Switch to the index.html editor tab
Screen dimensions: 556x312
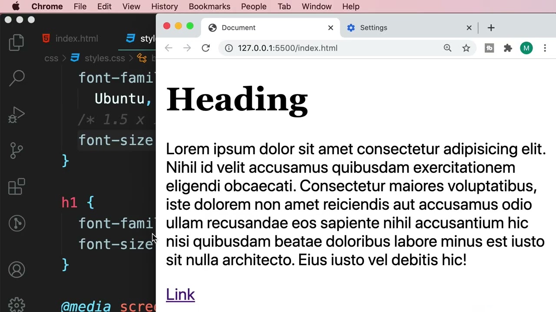tap(70, 39)
